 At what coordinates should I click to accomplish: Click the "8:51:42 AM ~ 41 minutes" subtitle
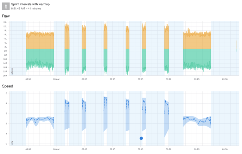(26, 8)
